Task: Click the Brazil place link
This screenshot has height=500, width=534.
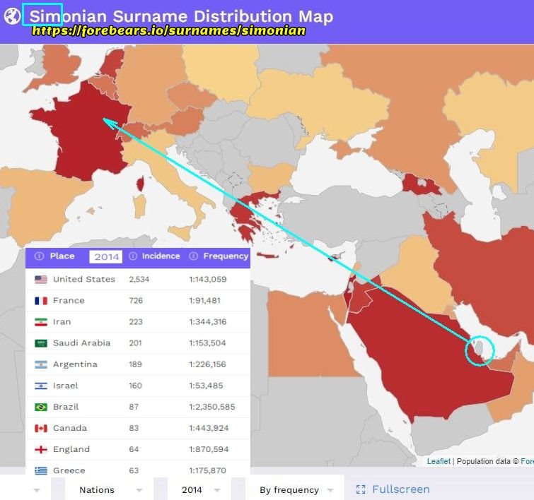Action: pos(66,407)
